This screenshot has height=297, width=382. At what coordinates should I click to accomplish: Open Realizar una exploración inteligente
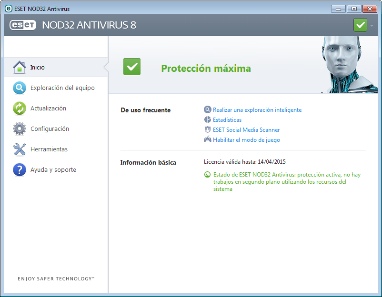(257, 109)
